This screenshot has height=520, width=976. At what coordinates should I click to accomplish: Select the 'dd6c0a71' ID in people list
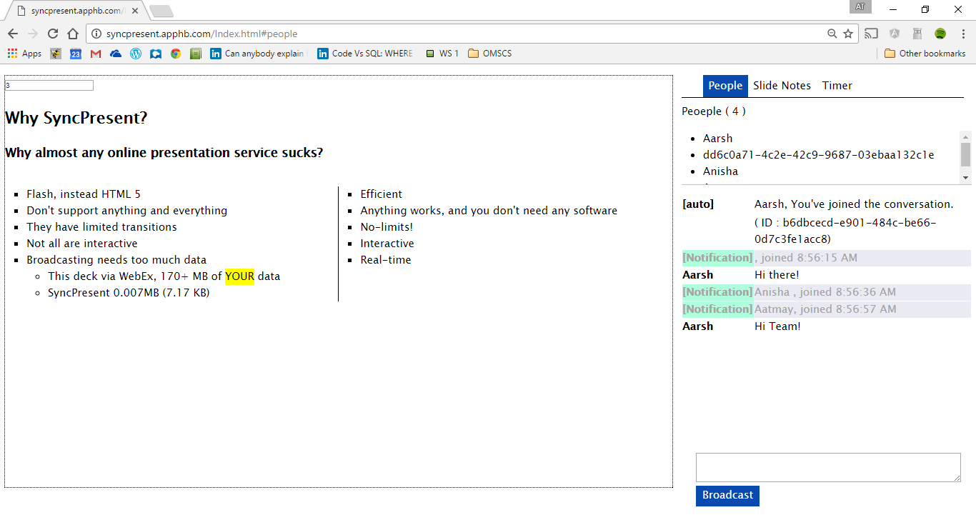pyautogui.click(x=818, y=155)
